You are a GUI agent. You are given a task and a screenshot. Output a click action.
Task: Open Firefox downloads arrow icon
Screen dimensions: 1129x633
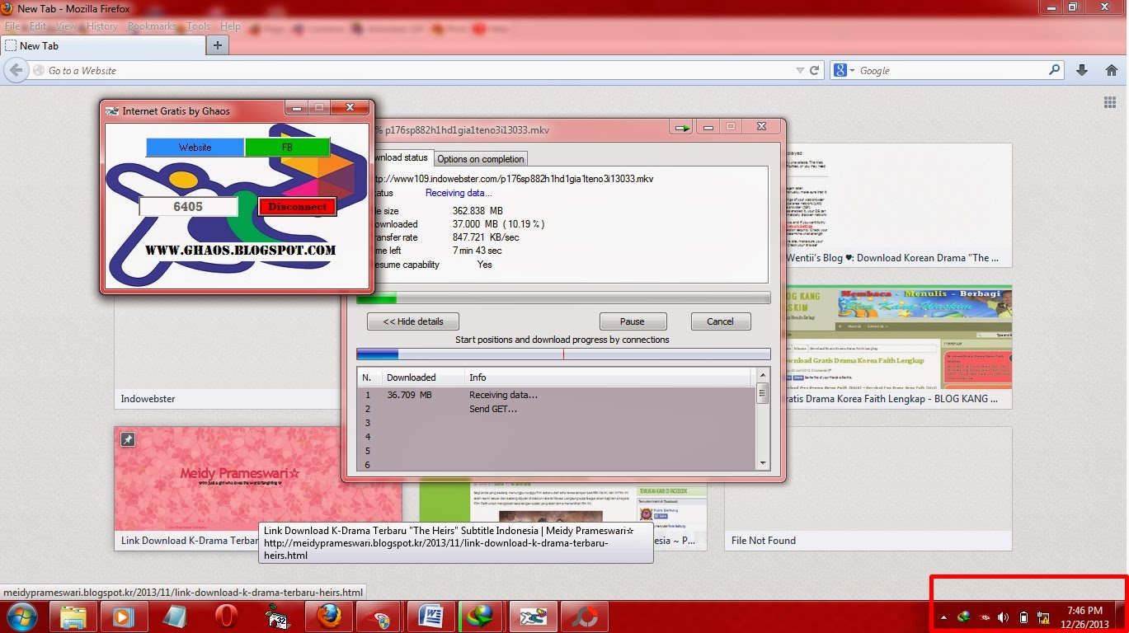tap(1082, 71)
